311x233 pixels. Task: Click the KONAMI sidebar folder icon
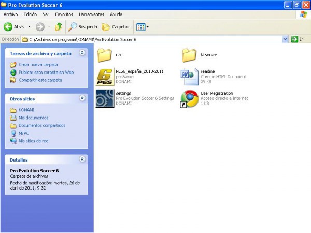[13, 110]
